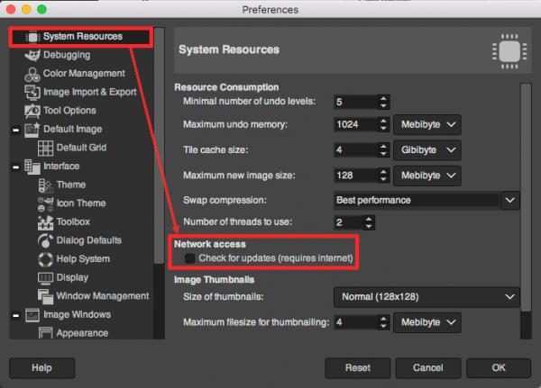The width and height of the screenshot is (541, 388).
Task: Click the Color Management circles icon
Action: pos(32,74)
